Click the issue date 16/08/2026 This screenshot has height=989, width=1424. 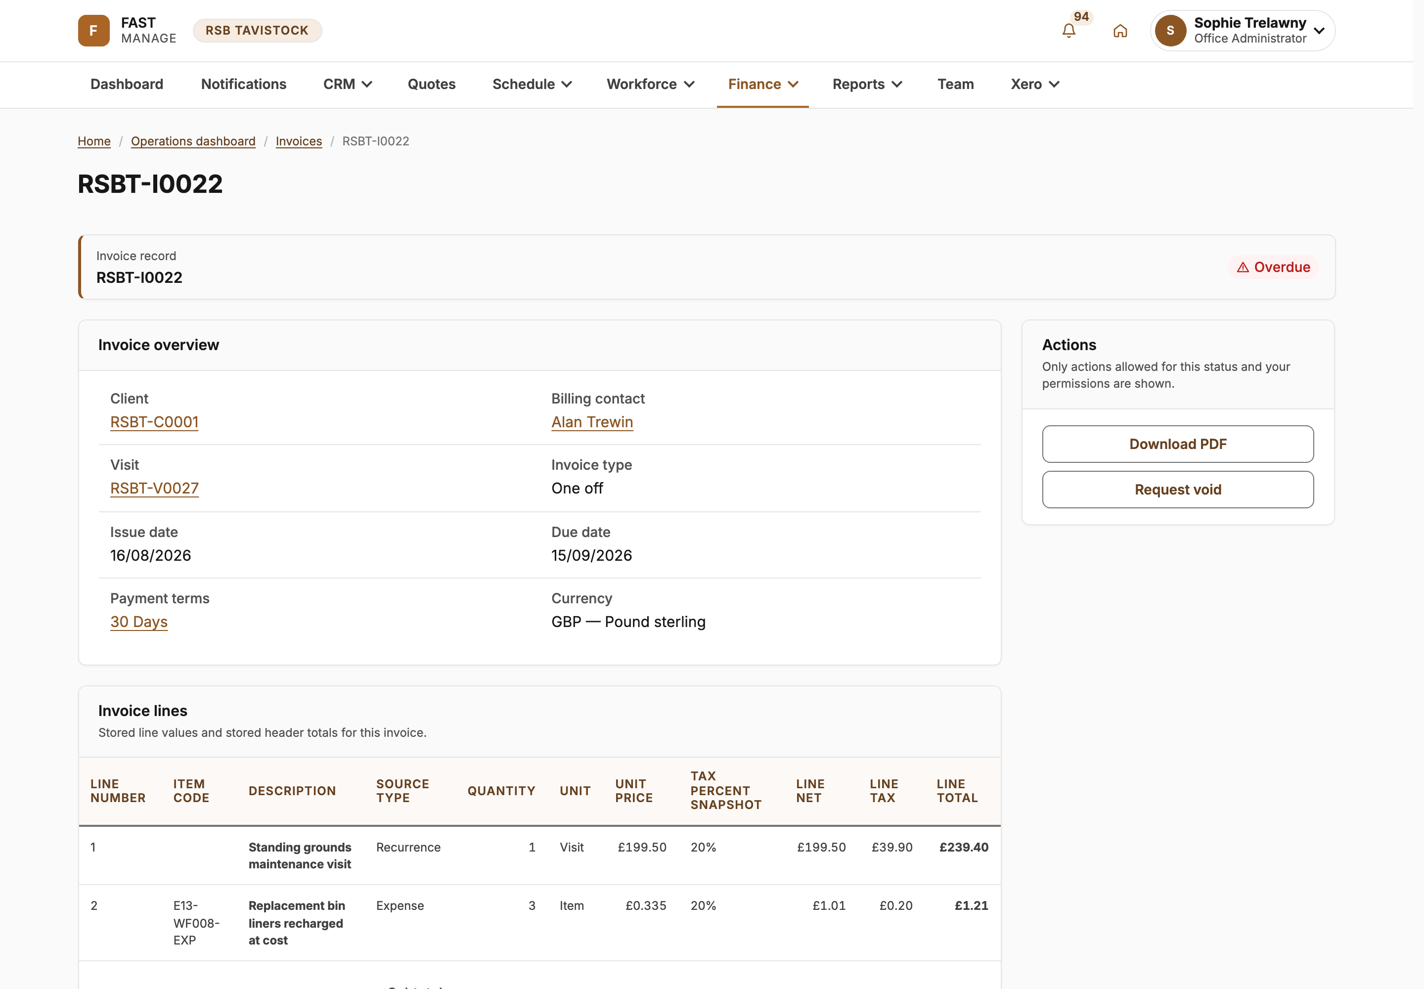151,555
